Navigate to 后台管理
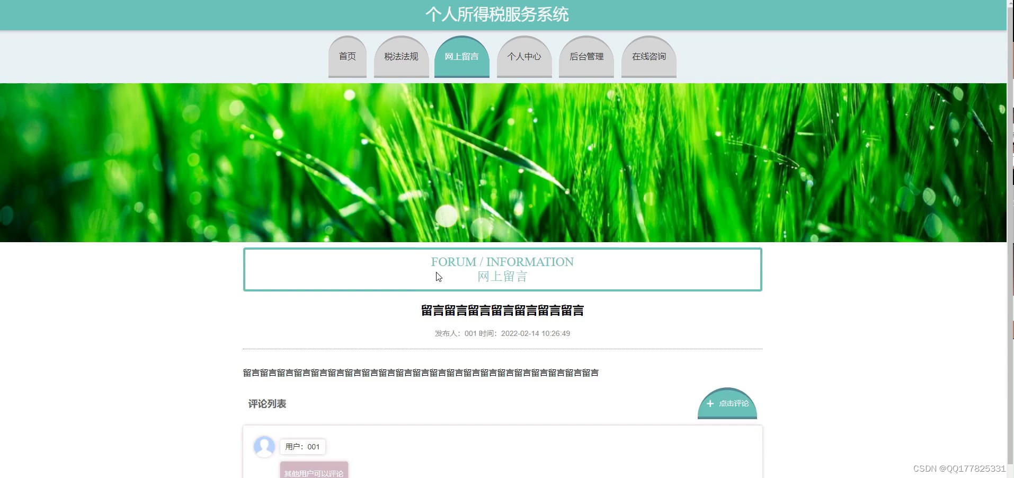This screenshot has height=478, width=1014. [586, 56]
